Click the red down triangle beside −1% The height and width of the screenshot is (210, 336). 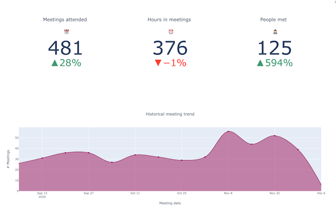pyautogui.click(x=158, y=63)
